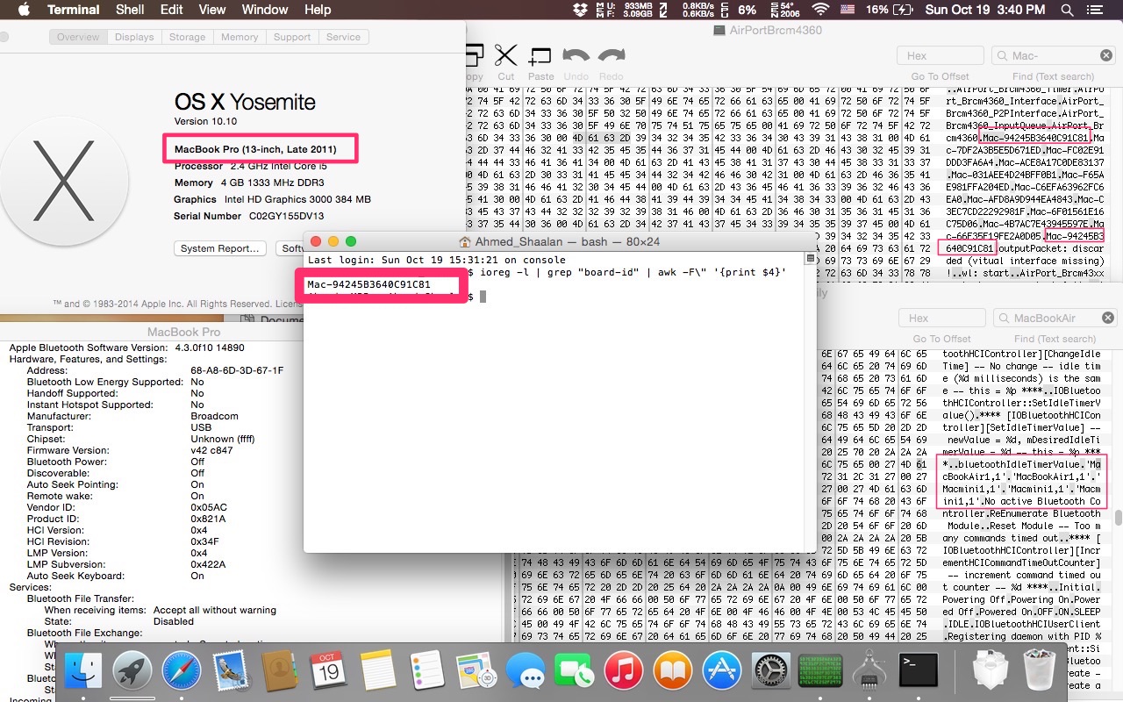Launch iTunes from the dock
Viewport: 1123px width, 702px height.
[625, 672]
